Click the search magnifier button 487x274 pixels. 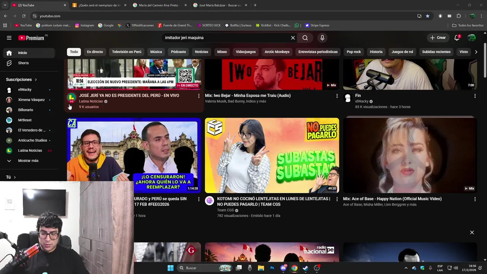pos(305,38)
